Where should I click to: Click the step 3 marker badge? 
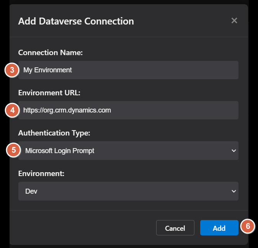pyautogui.click(x=12, y=70)
